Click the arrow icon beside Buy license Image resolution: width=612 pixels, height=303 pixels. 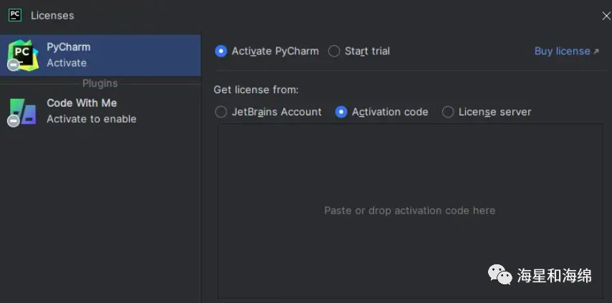point(596,52)
